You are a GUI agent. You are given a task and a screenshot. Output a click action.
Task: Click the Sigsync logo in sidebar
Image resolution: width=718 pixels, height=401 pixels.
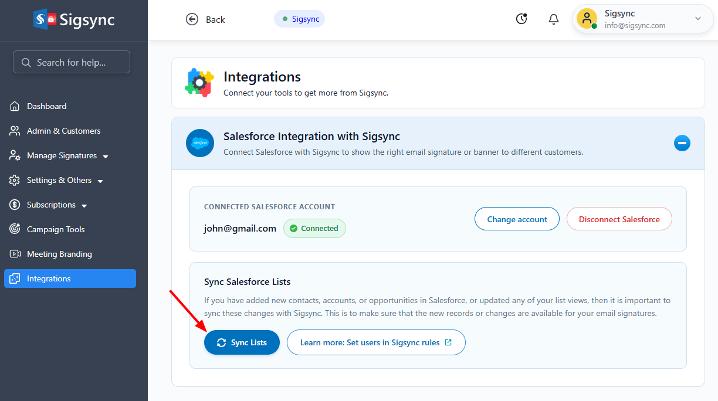pos(74,20)
